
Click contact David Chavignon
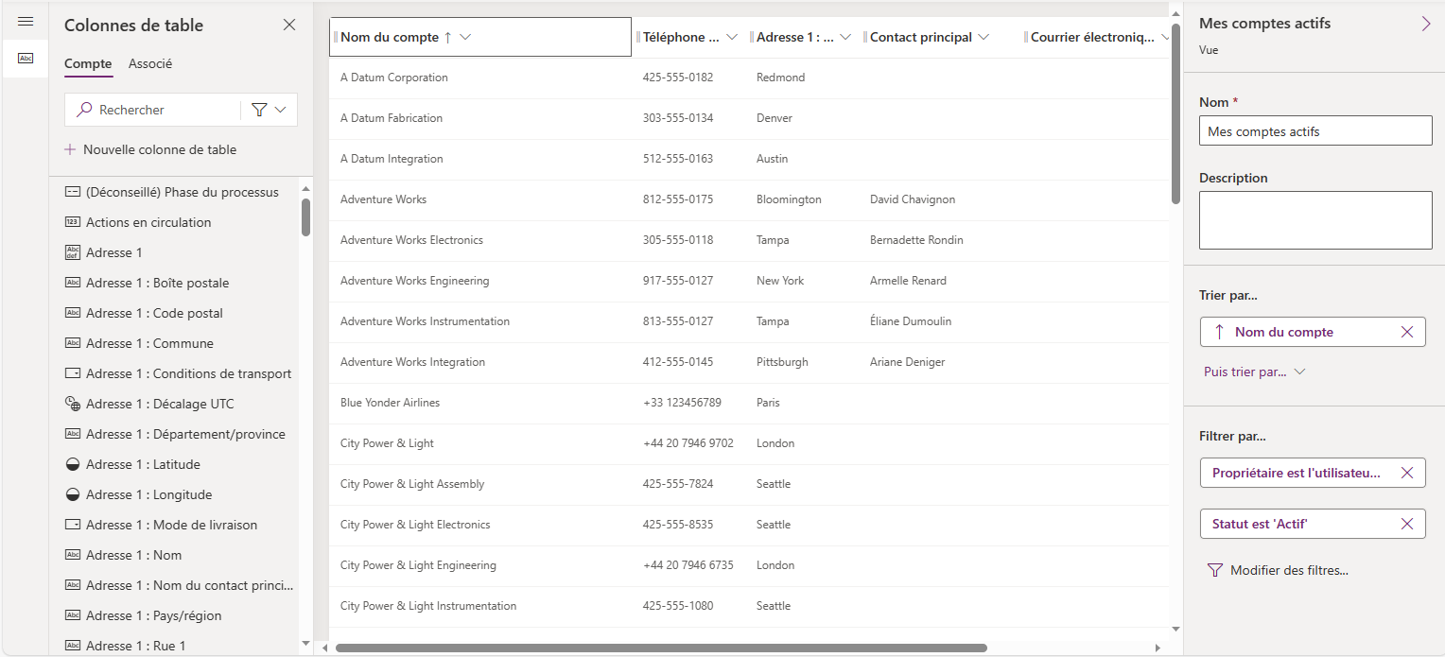click(x=913, y=199)
